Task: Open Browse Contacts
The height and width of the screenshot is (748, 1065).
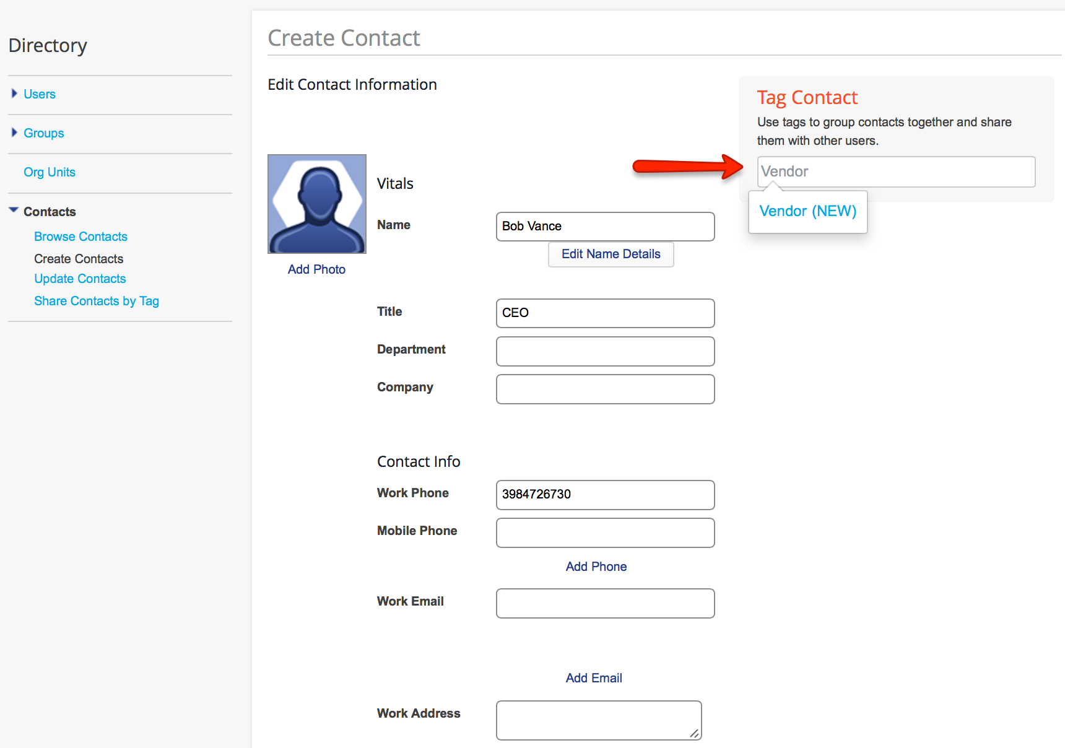Action: coord(80,237)
